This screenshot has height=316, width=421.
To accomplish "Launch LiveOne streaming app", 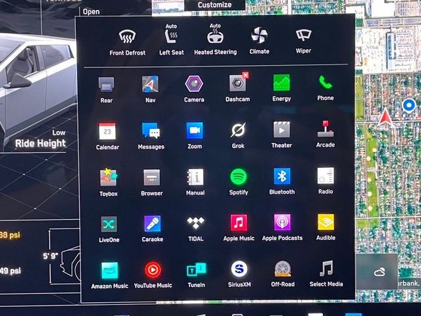I will click(109, 229).
